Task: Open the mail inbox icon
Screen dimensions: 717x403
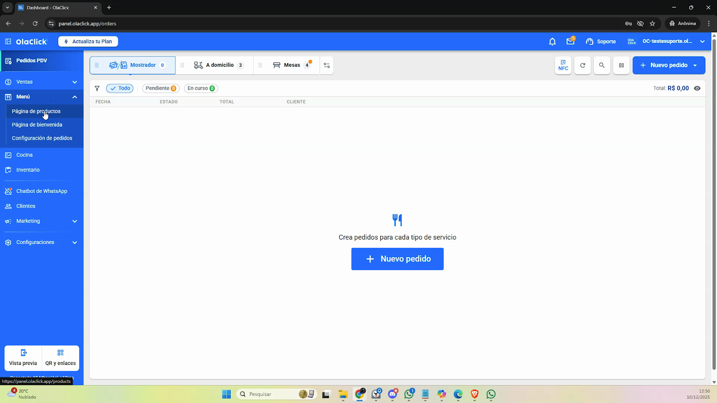Action: click(570, 42)
